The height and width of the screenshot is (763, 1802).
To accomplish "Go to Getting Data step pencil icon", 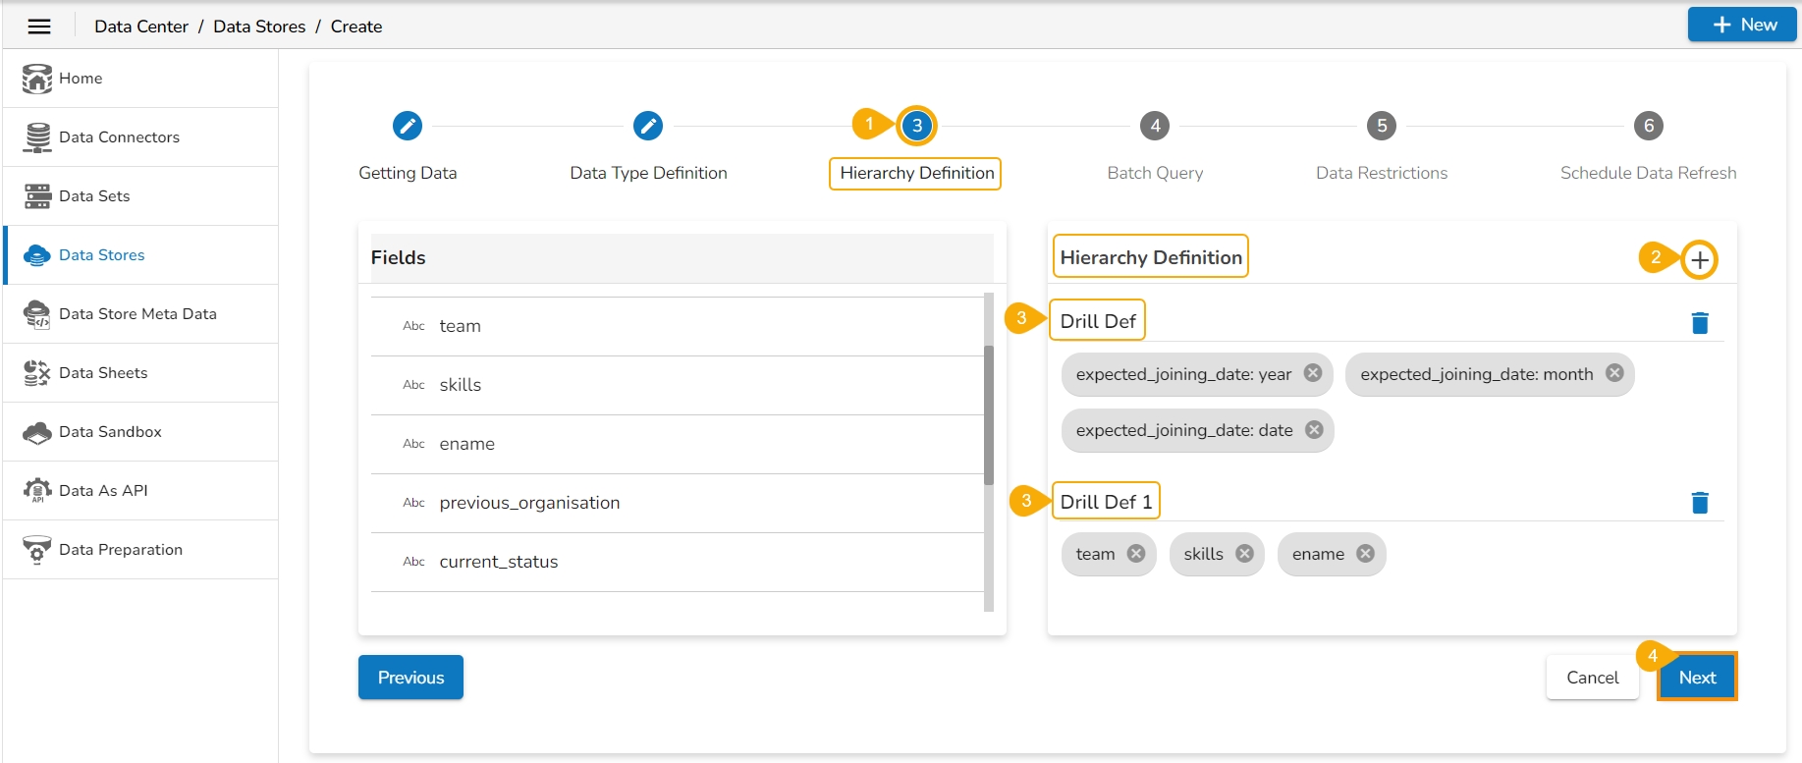I will click(x=408, y=126).
